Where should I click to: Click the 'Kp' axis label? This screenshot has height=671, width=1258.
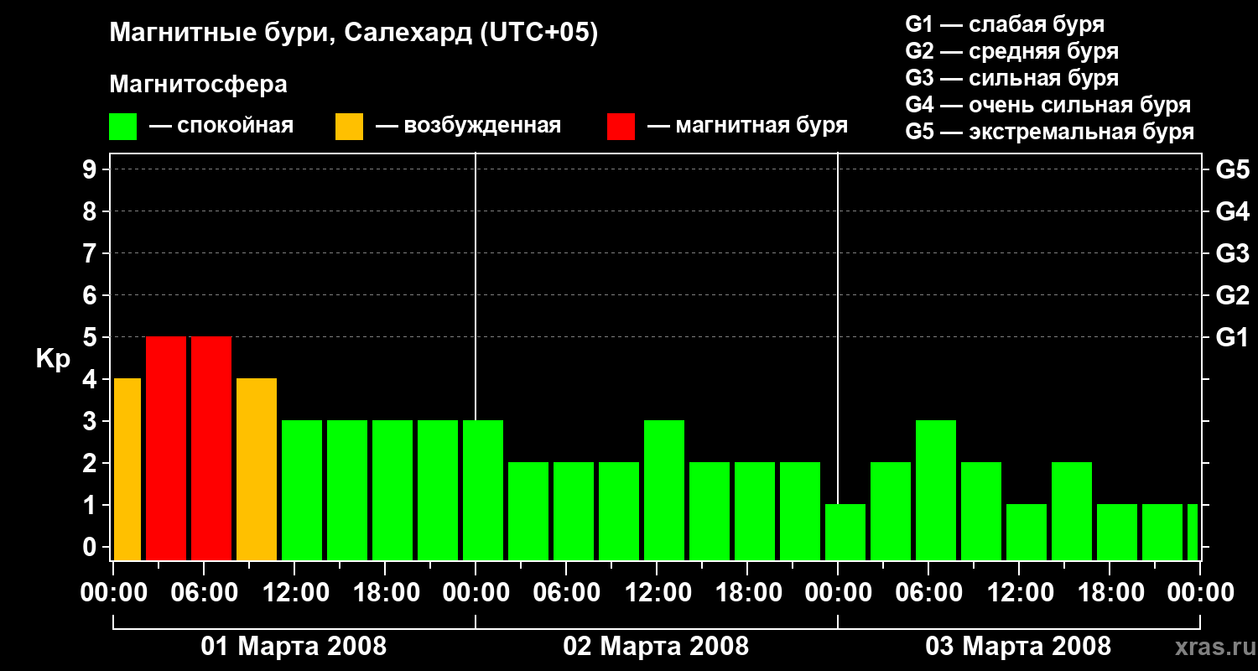[53, 359]
